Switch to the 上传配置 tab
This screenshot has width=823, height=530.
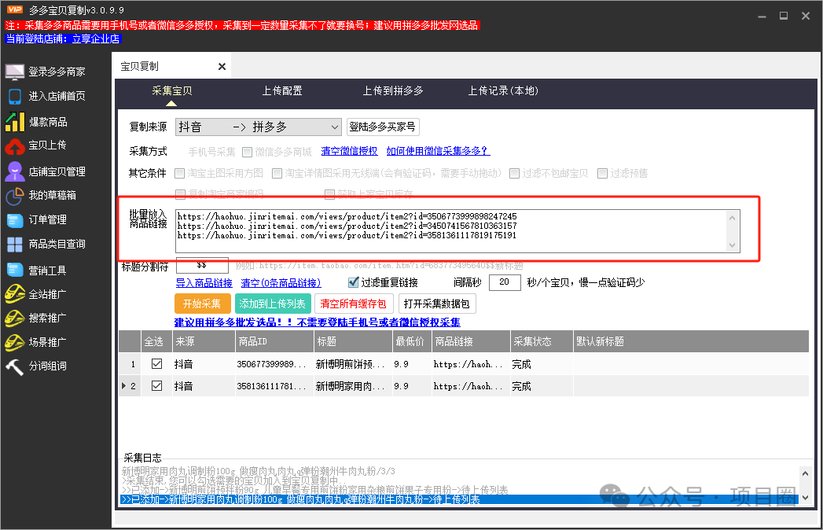[x=284, y=90]
